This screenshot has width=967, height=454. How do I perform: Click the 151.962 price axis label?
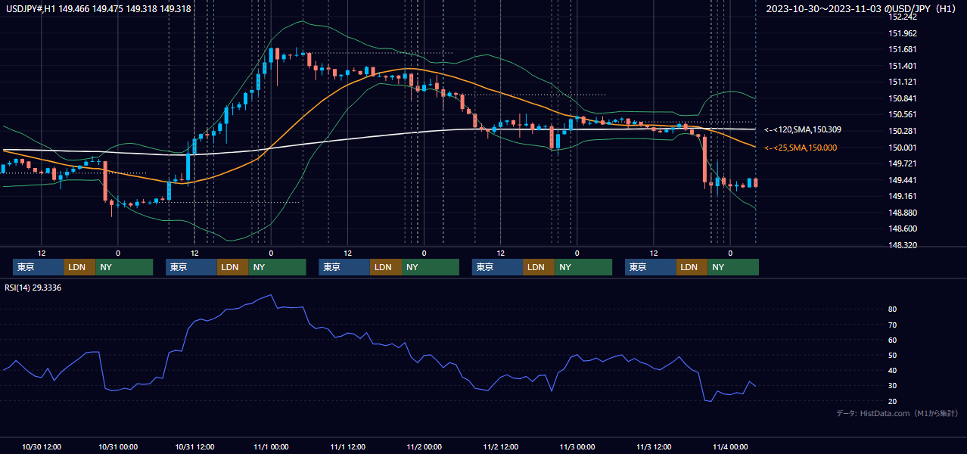[903, 33]
